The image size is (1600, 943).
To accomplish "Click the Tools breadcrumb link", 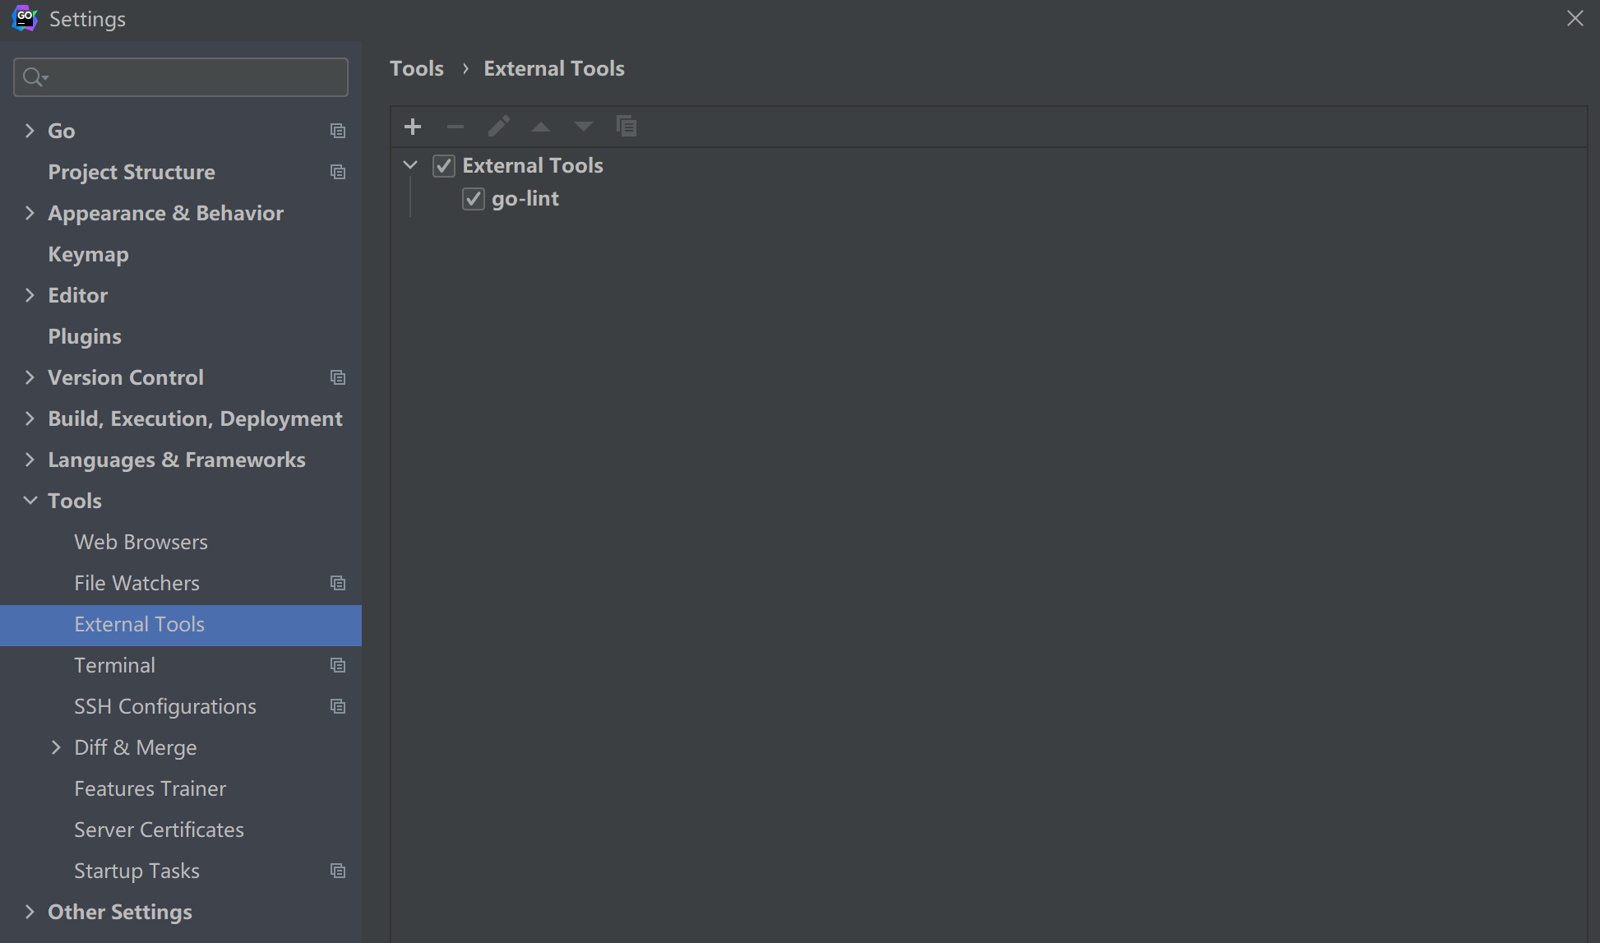I will 416,68.
